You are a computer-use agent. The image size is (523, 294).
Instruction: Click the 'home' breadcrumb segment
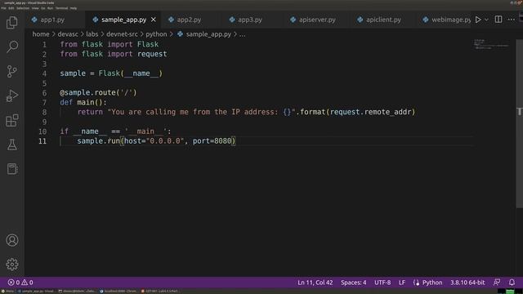pyautogui.click(x=41, y=34)
